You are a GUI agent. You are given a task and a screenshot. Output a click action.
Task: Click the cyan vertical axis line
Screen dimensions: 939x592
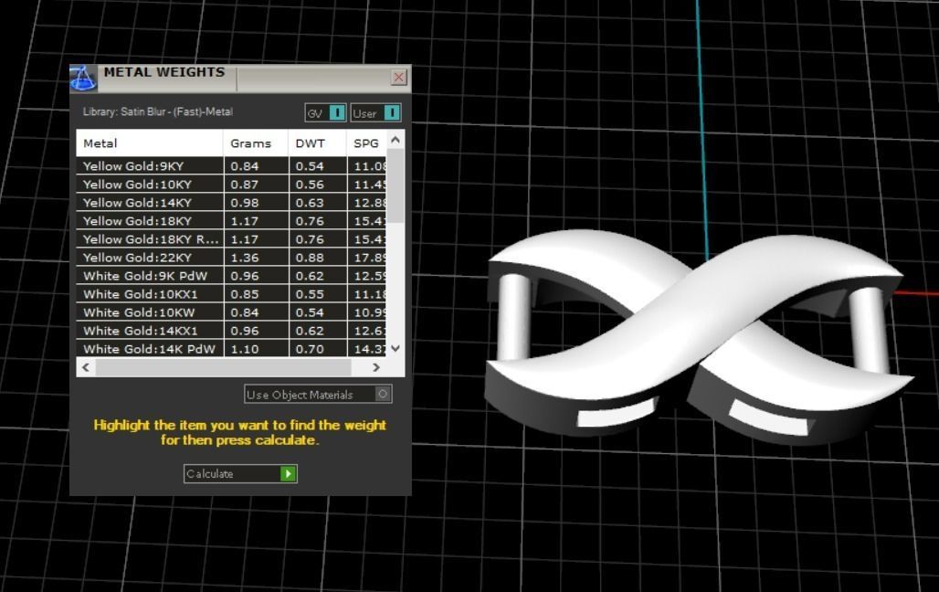pyautogui.click(x=702, y=129)
